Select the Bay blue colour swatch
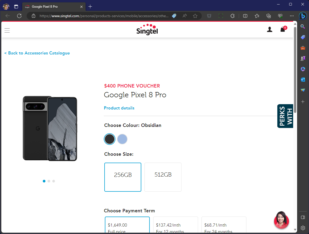 (x=122, y=139)
